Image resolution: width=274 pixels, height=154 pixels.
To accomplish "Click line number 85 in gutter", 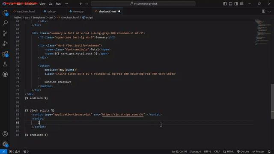I will tap(18, 123).
